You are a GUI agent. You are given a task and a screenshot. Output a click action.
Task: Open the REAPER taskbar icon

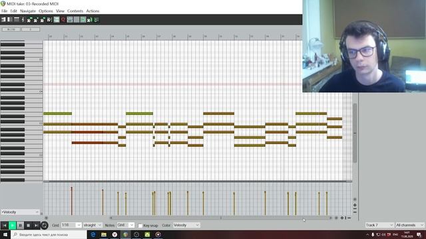(x=126, y=234)
